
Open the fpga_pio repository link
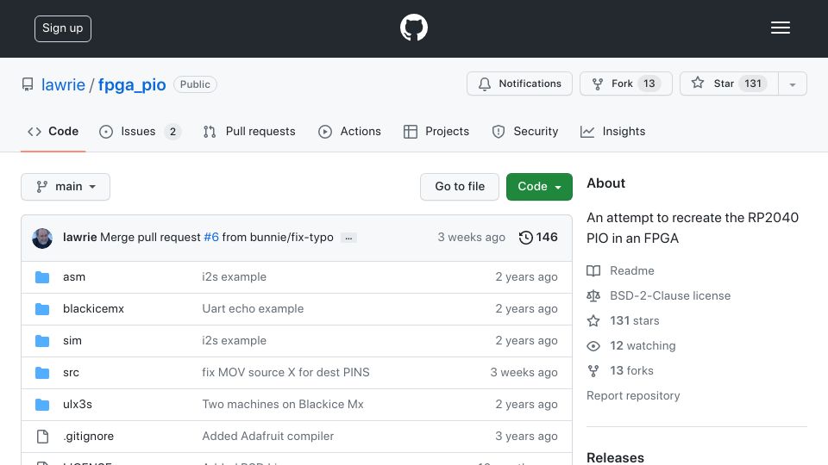(132, 84)
